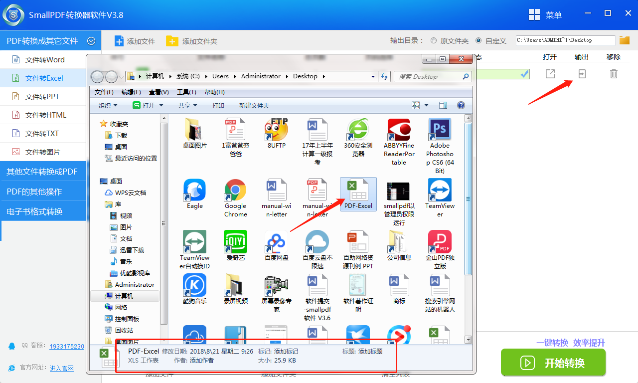Switch to 文件转PPT conversion
This screenshot has width=638, height=383.
coord(43,97)
